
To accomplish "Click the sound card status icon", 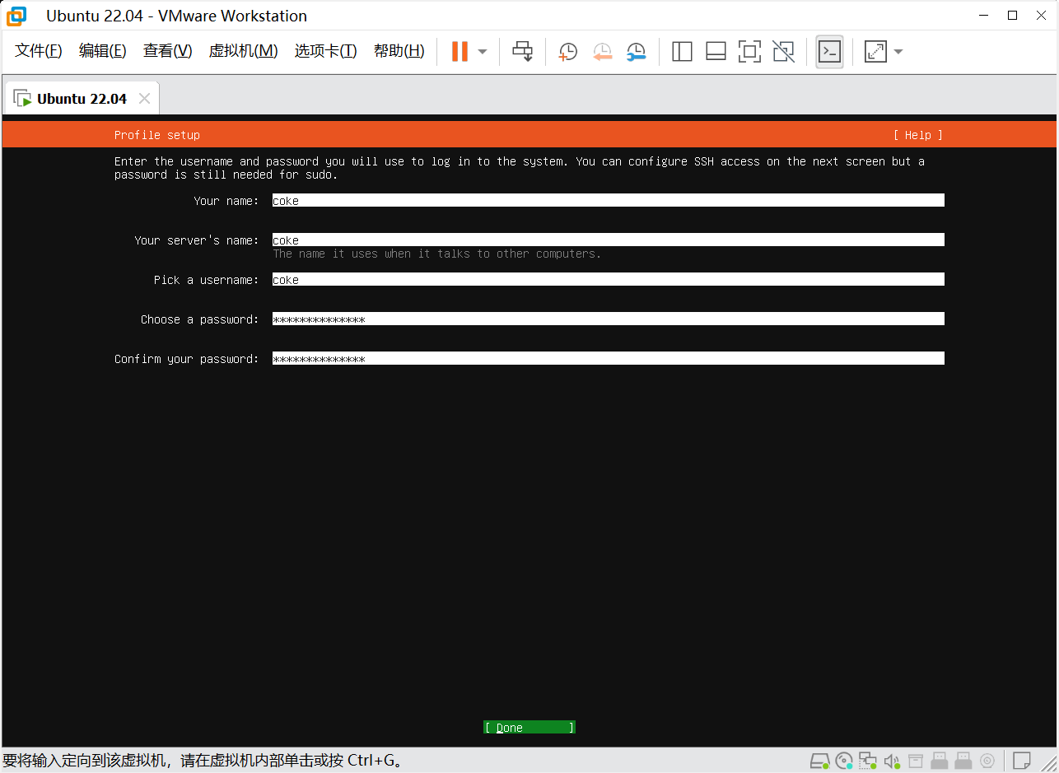I will [x=891, y=760].
